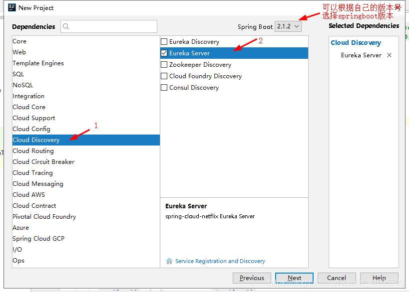Open the Cloud Tracing category
This screenshot has height=292, width=409.
[x=86, y=173]
